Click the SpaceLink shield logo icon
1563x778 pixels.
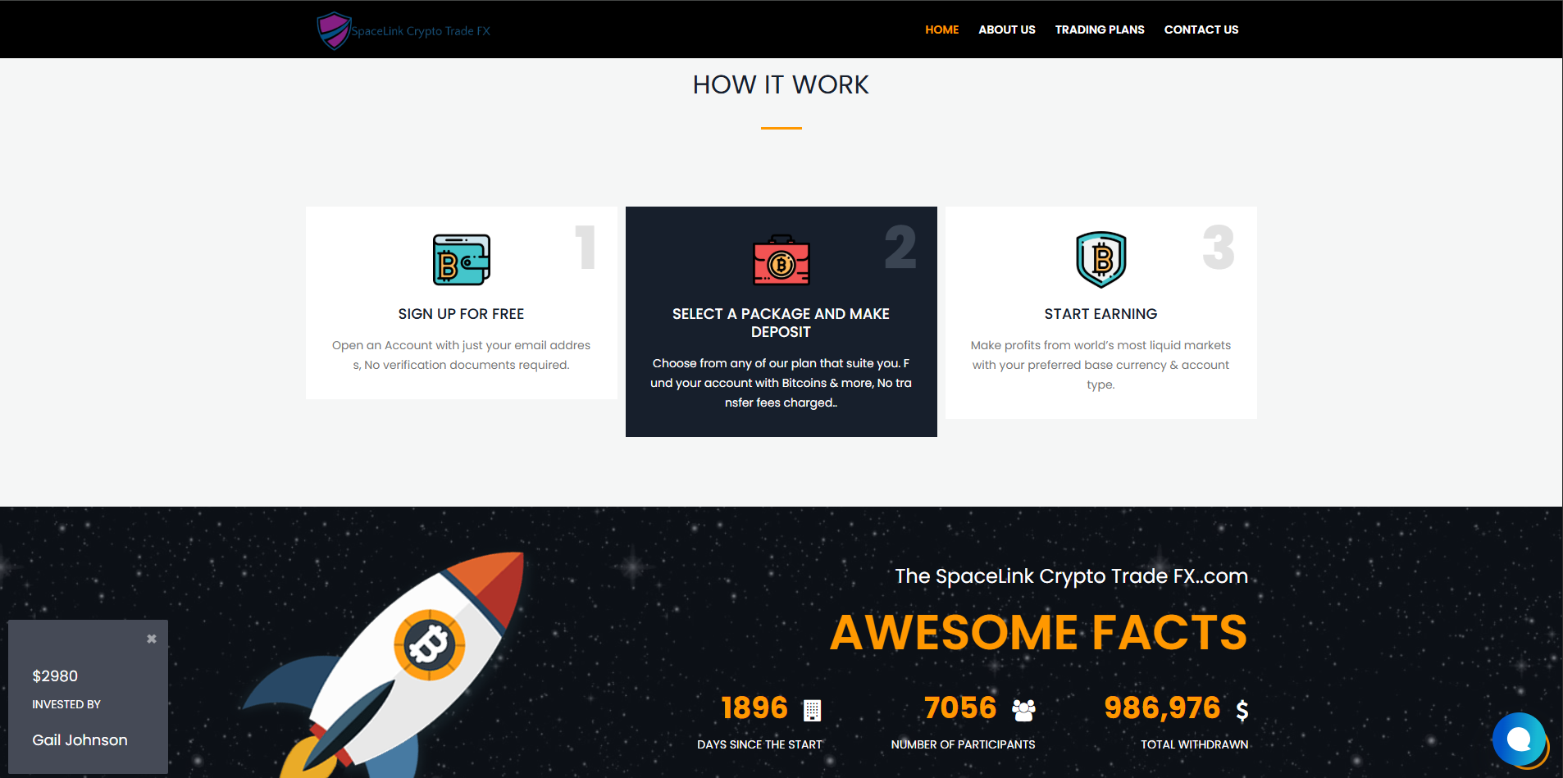(334, 30)
